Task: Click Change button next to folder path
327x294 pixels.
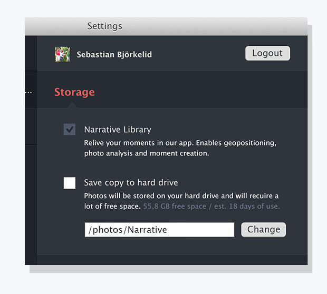Action: coord(264,230)
